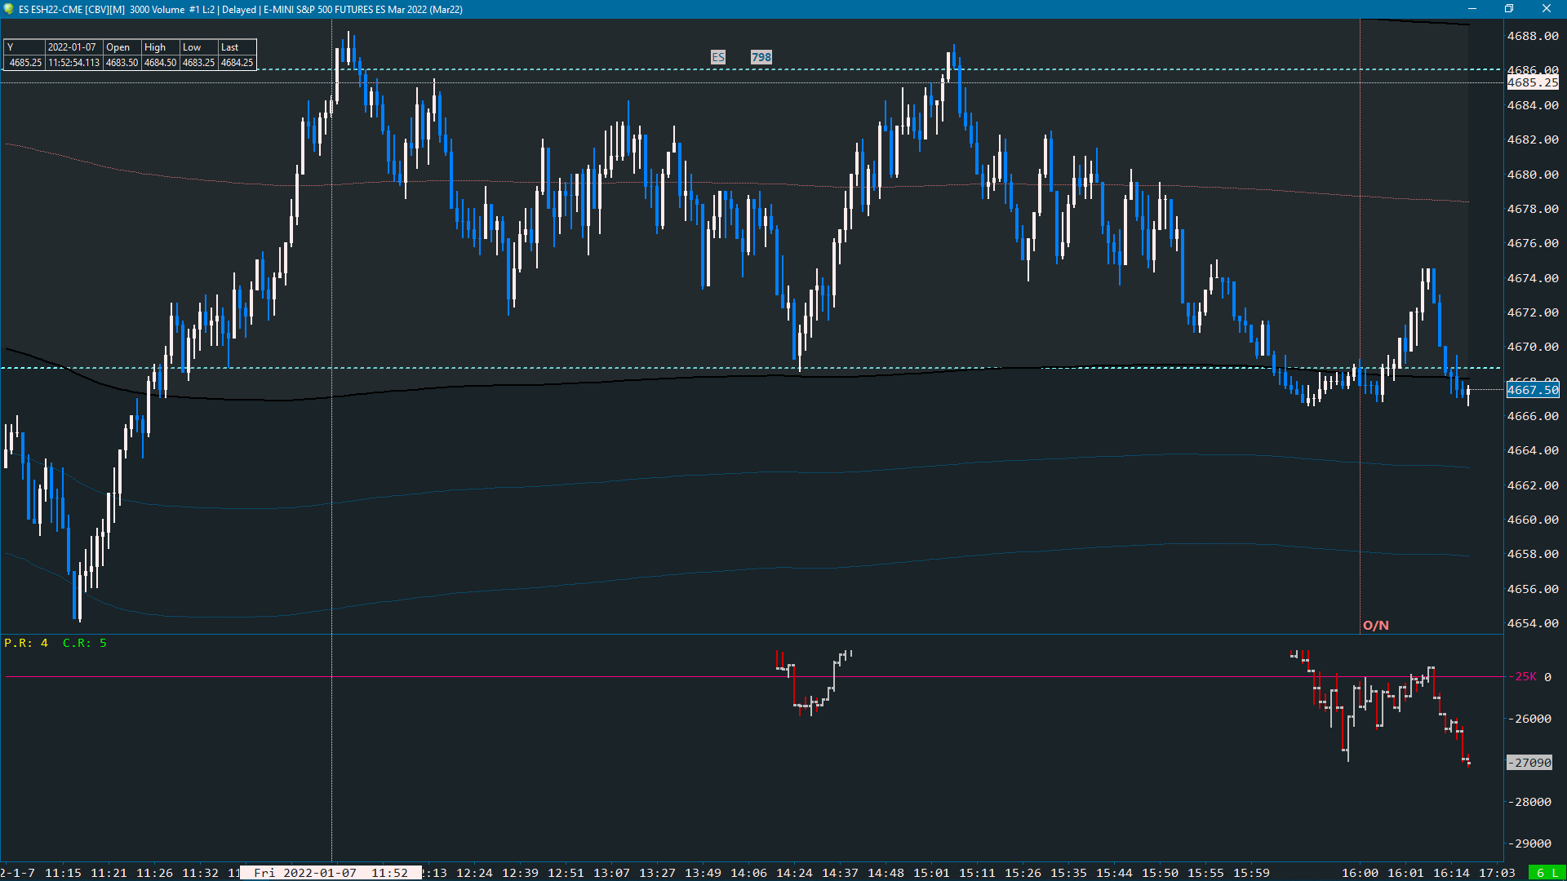This screenshot has height=881, width=1567.
Task: Click the C.R: 5 indicator label
Action: tap(84, 643)
